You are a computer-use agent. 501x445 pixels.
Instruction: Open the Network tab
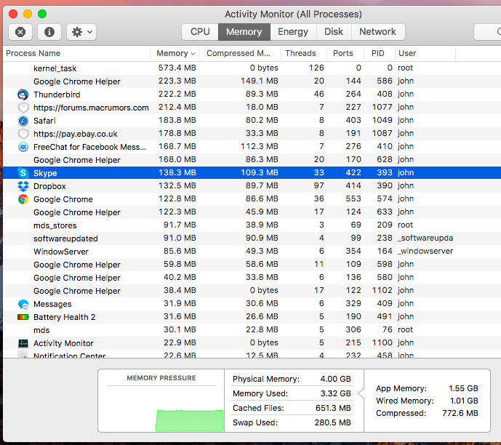[x=377, y=32]
